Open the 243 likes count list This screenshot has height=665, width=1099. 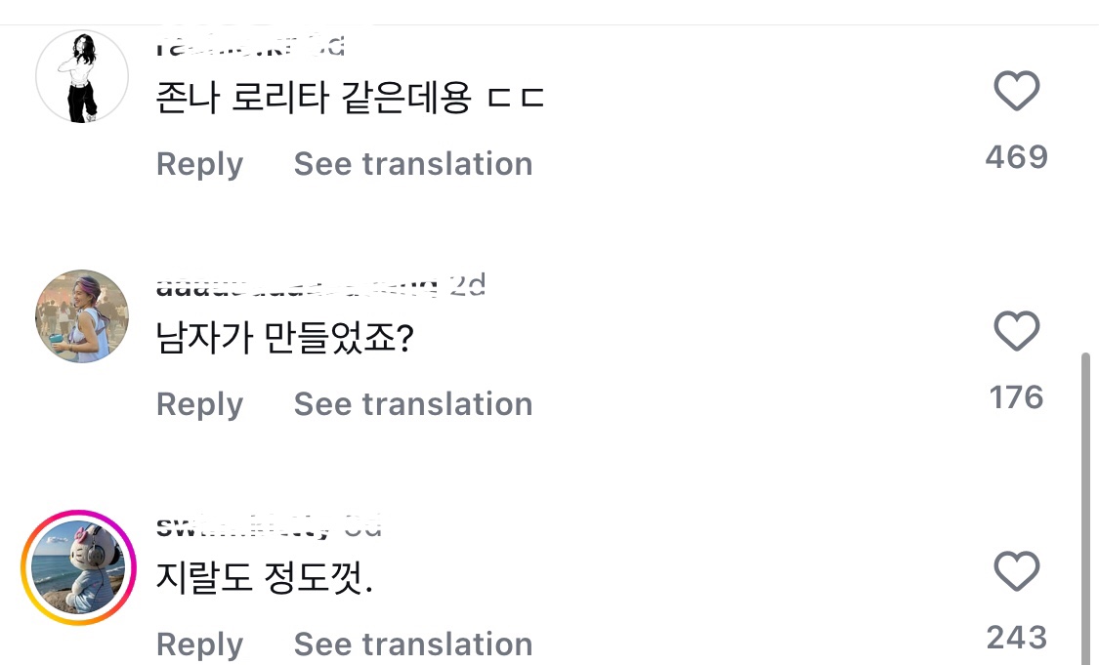click(1016, 638)
